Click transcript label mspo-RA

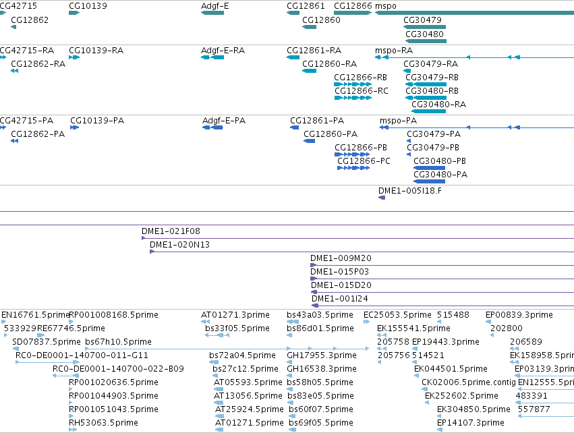pyautogui.click(x=394, y=50)
